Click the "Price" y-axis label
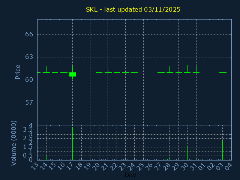 click(x=18, y=72)
